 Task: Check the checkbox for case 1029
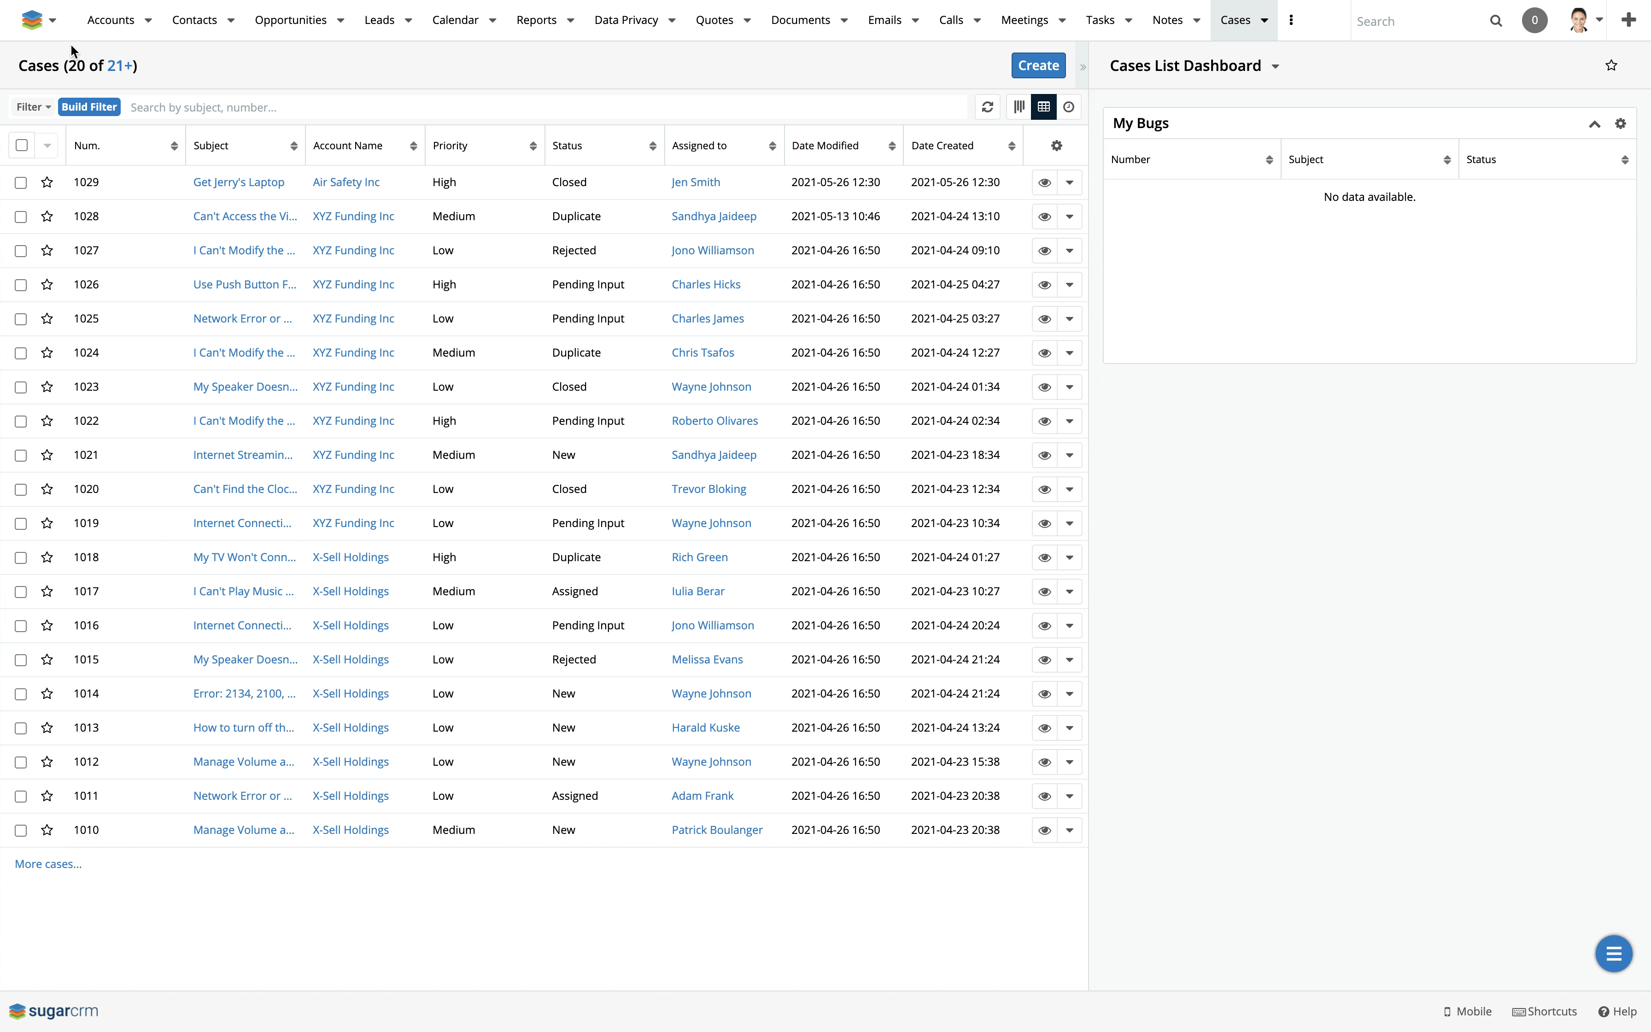[x=20, y=182]
